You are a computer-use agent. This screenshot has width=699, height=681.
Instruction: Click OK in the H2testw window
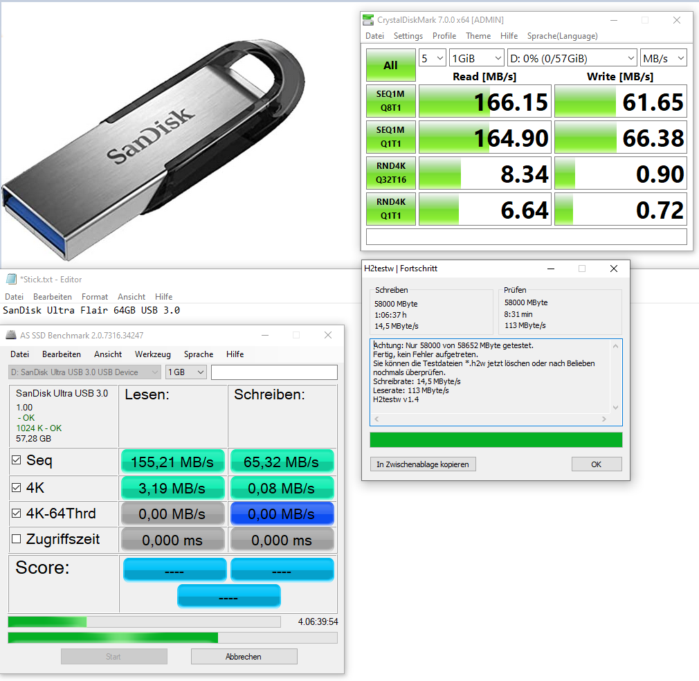(597, 464)
